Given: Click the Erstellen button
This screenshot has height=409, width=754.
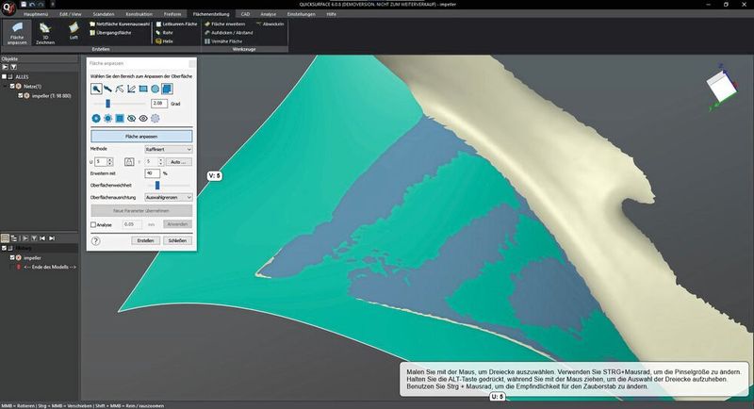Looking at the screenshot, I should pyautogui.click(x=144, y=240).
